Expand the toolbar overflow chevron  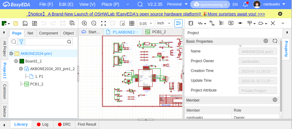click(x=283, y=23)
